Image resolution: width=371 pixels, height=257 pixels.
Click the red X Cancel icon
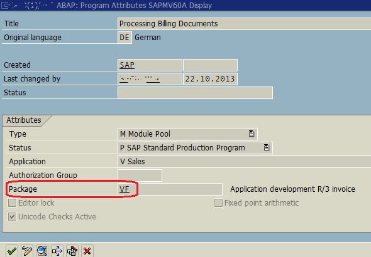pos(87,251)
